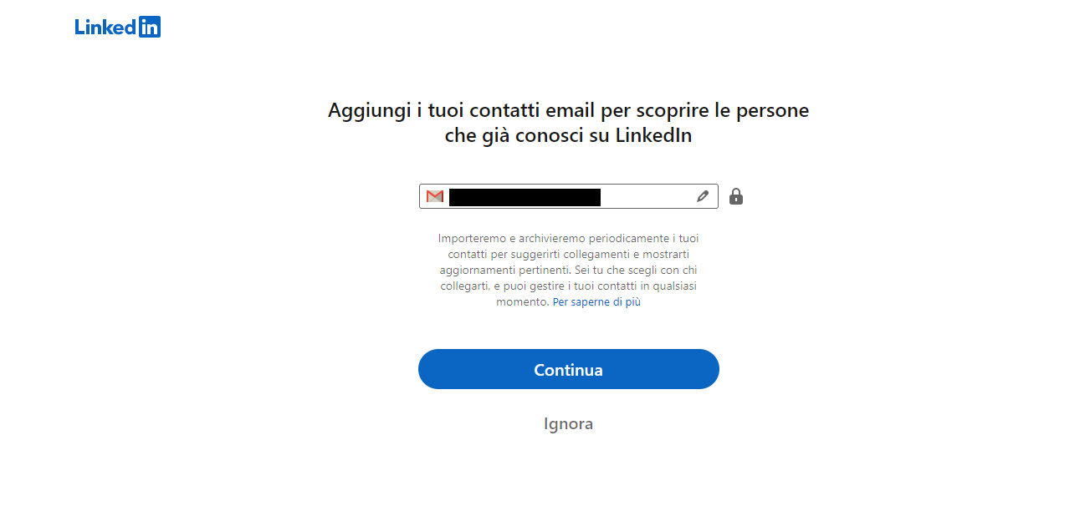Click the LinkedIn logo

[117, 26]
